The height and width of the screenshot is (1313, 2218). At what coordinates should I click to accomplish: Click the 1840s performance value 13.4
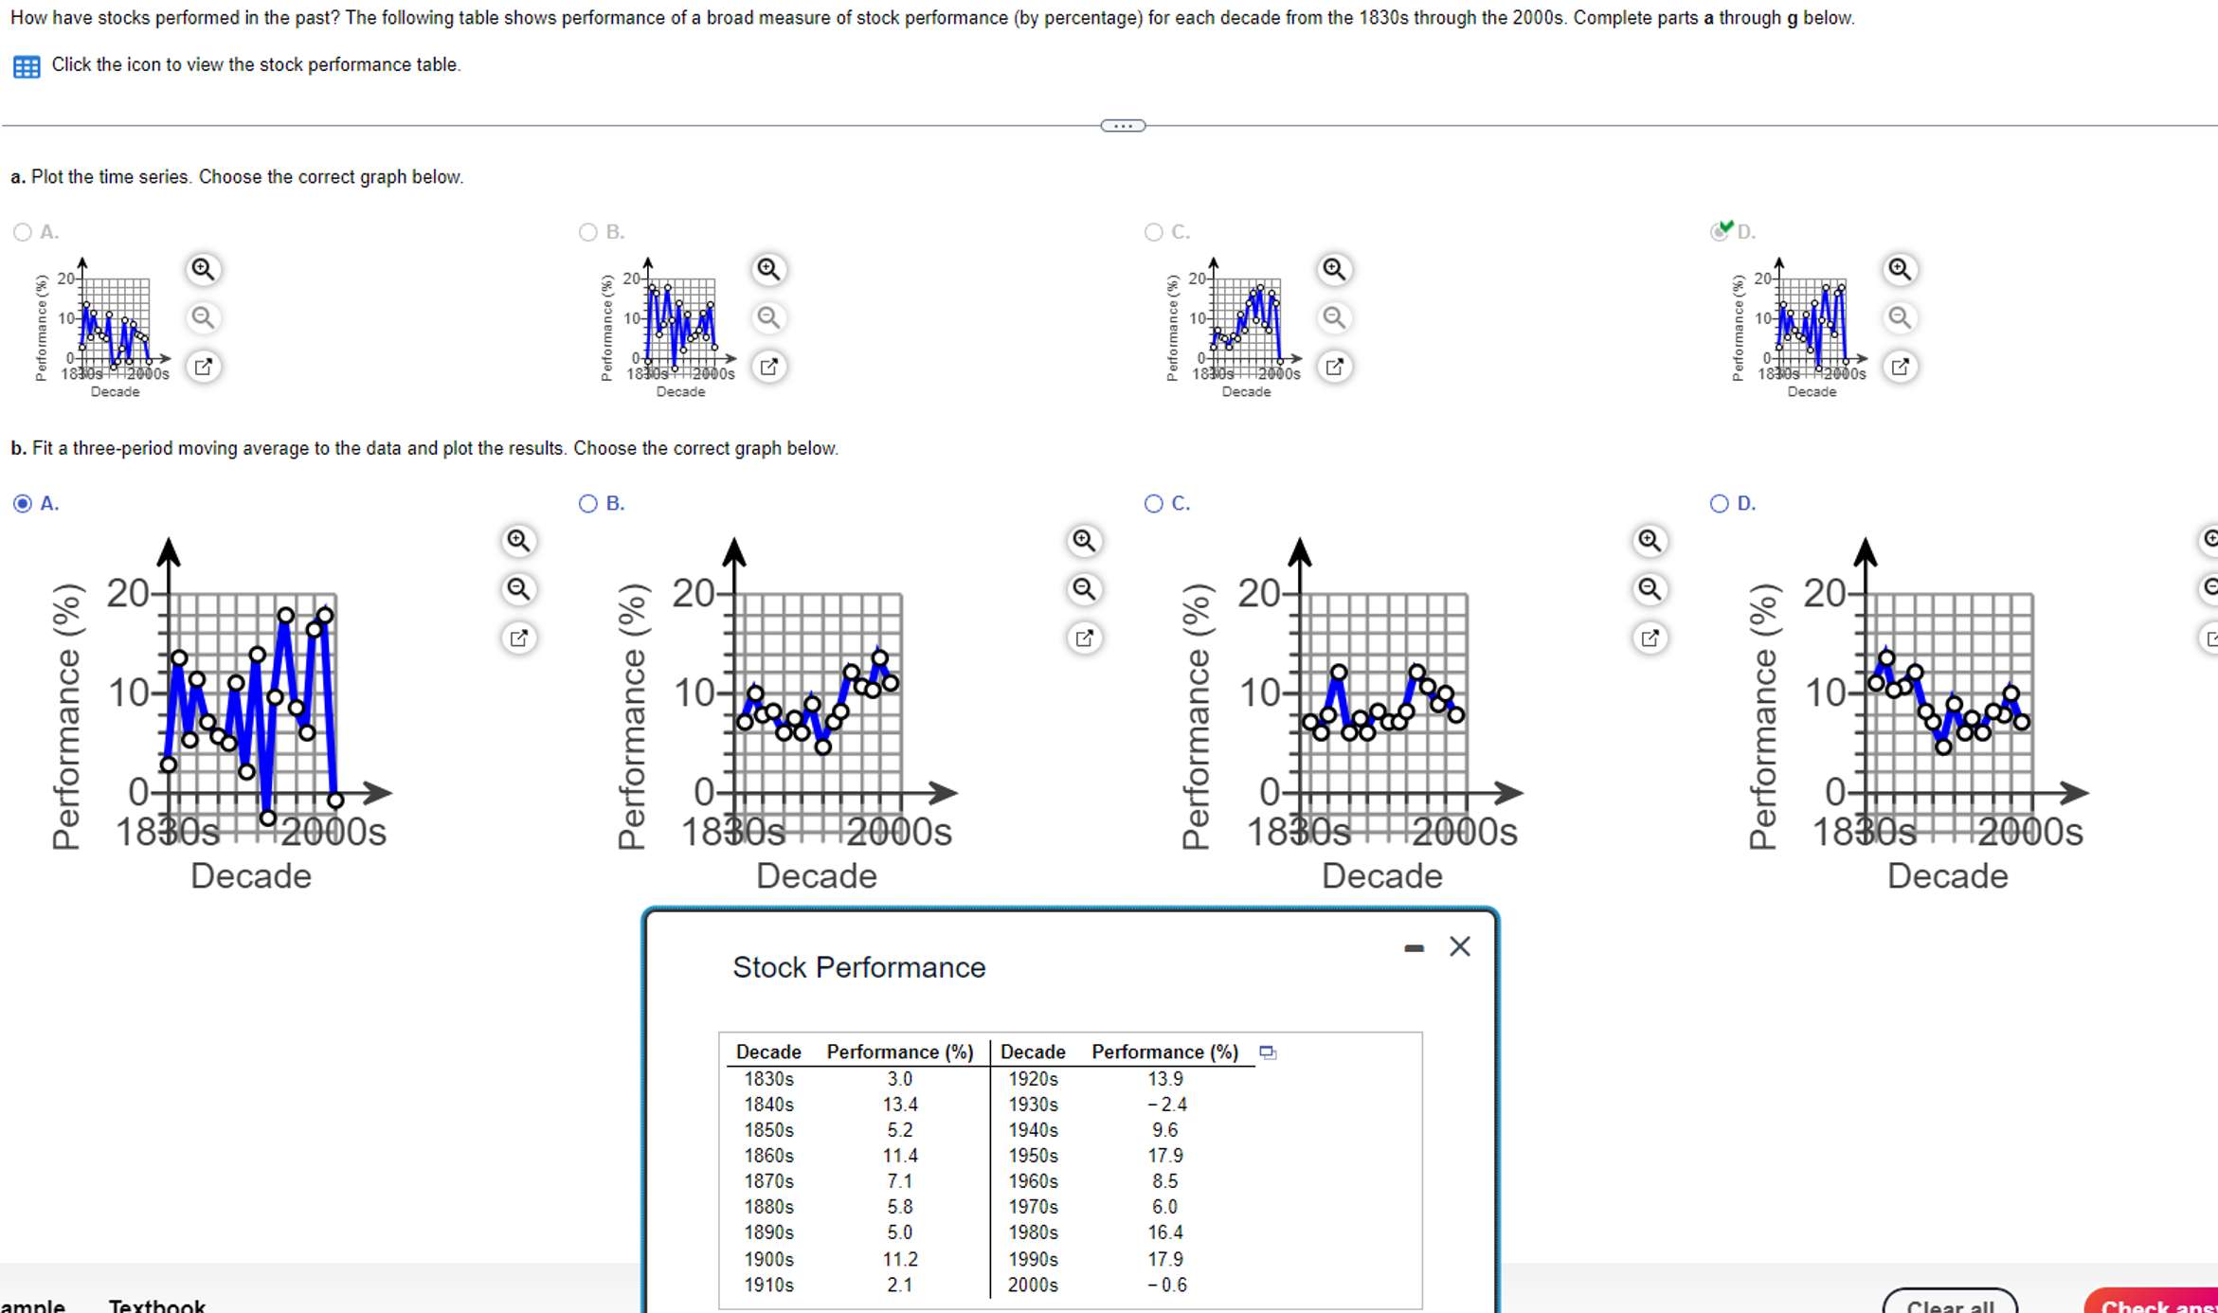point(900,1105)
